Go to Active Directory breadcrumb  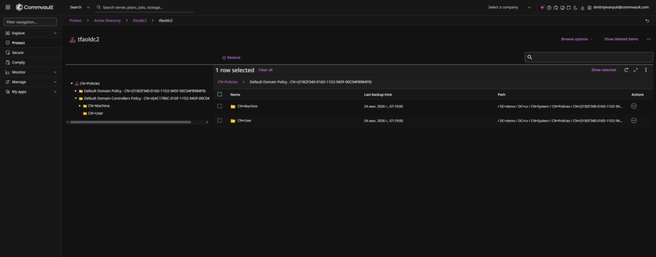click(107, 21)
